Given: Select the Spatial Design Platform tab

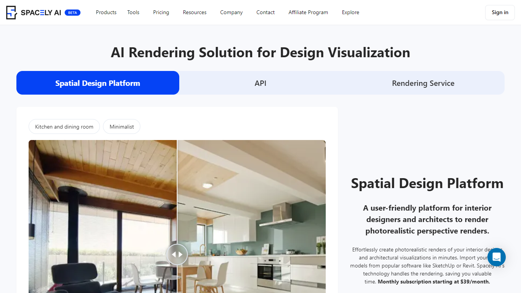Looking at the screenshot, I should [98, 83].
